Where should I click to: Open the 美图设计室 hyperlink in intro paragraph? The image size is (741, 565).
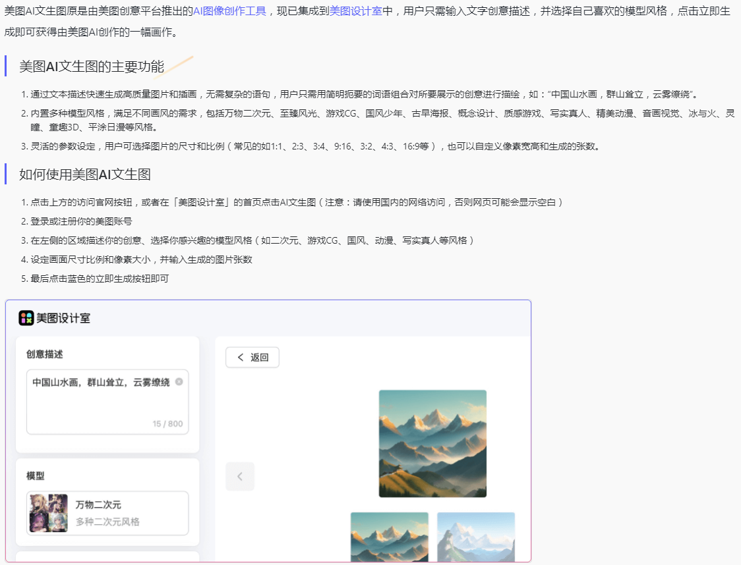point(356,11)
